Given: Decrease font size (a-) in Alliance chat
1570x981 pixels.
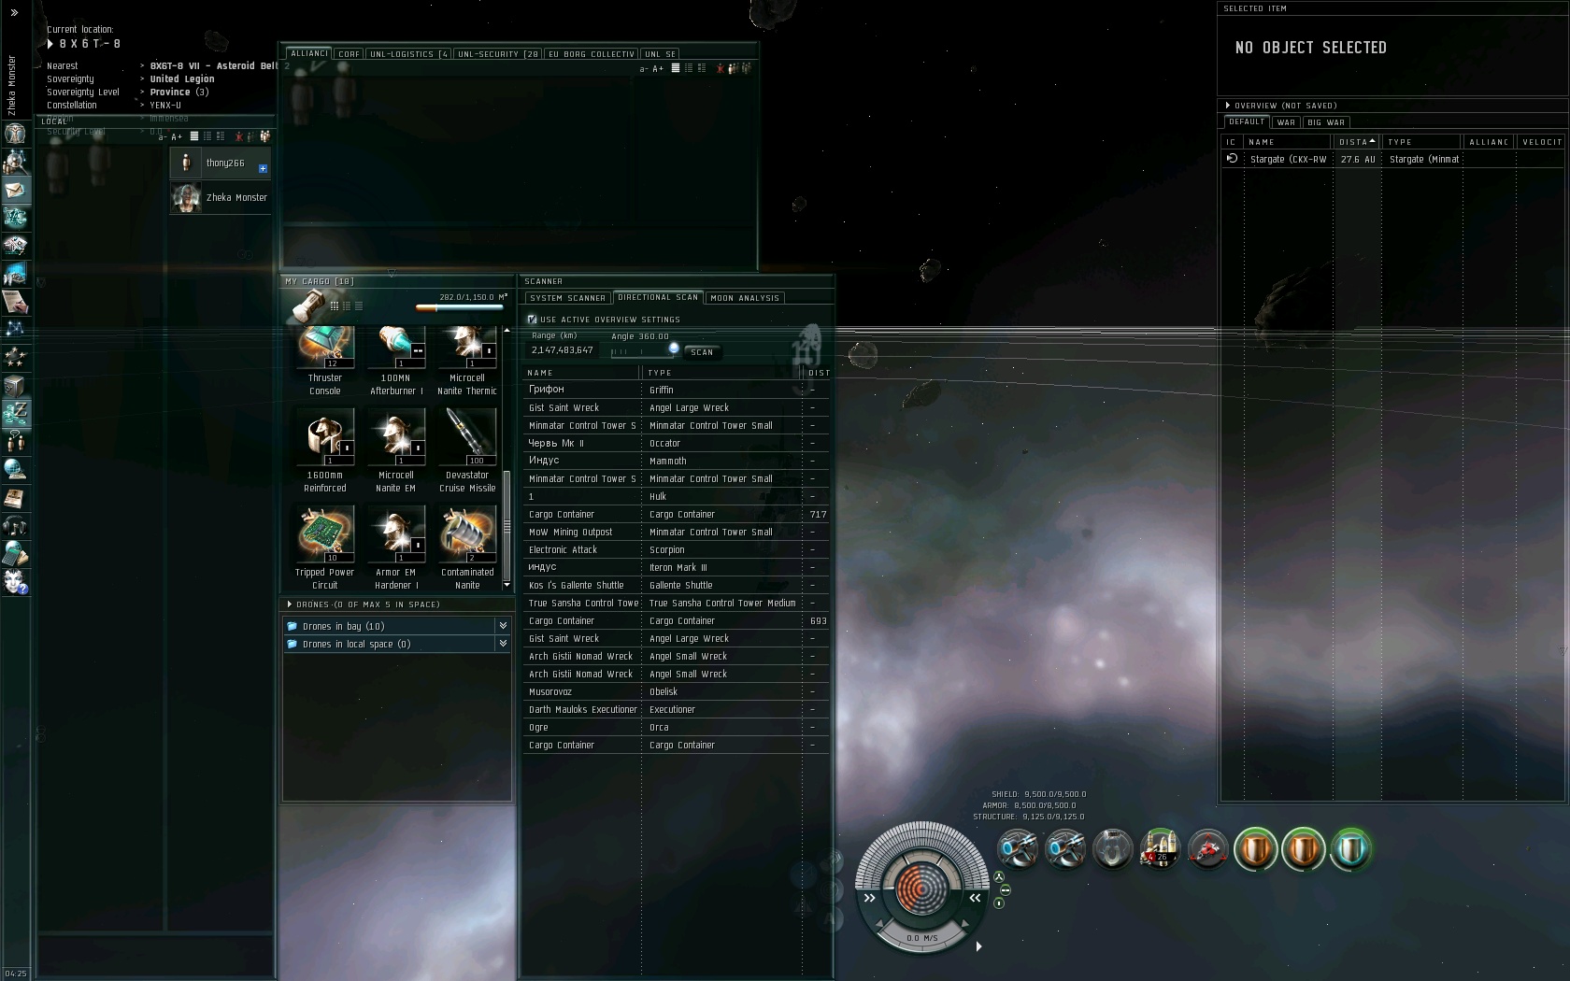Looking at the screenshot, I should (644, 68).
